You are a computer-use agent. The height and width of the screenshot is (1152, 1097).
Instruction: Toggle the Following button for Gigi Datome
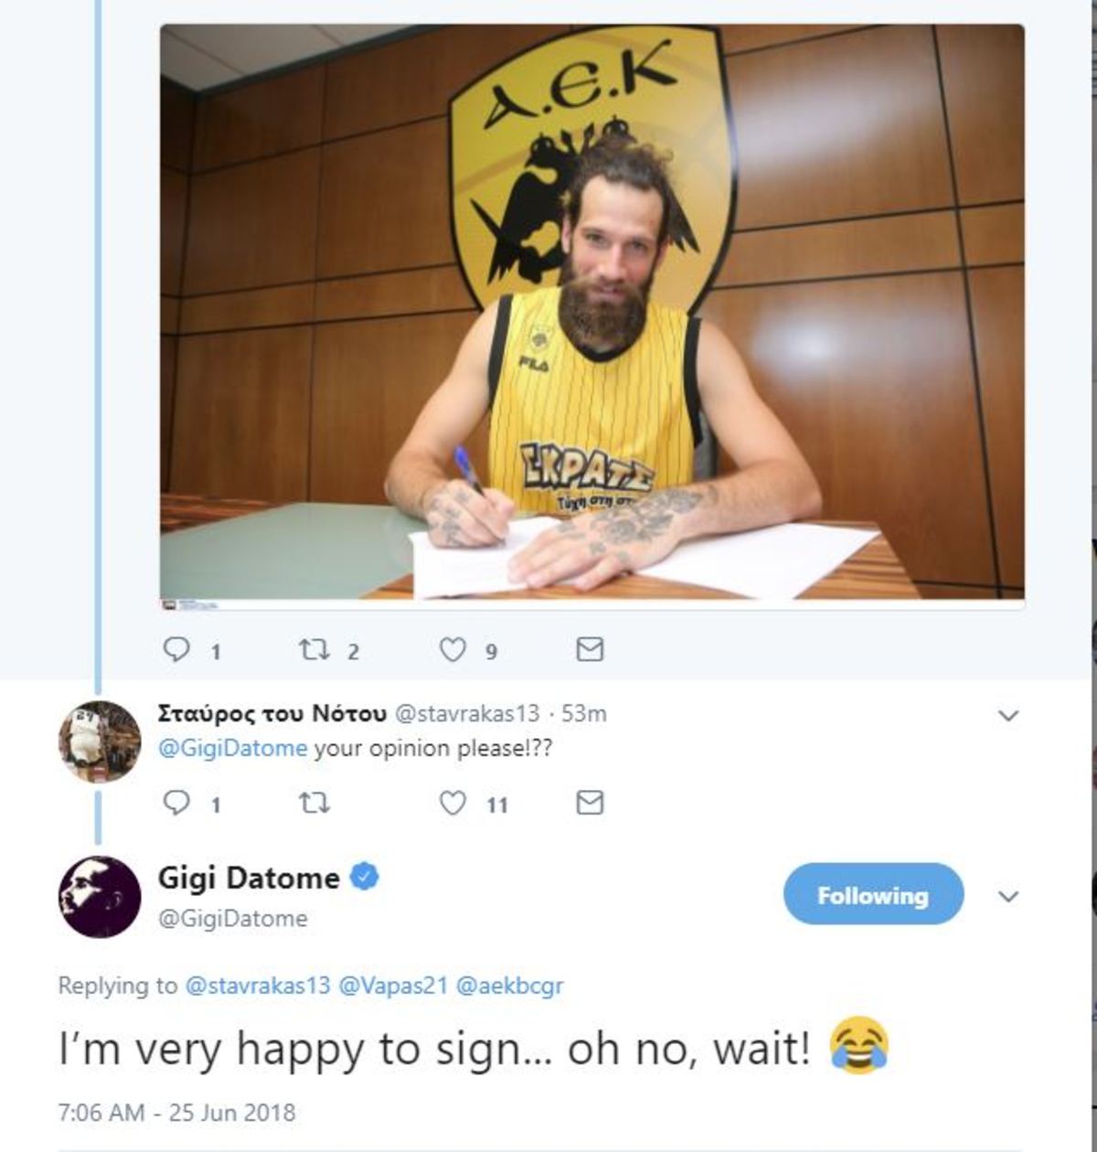click(873, 895)
